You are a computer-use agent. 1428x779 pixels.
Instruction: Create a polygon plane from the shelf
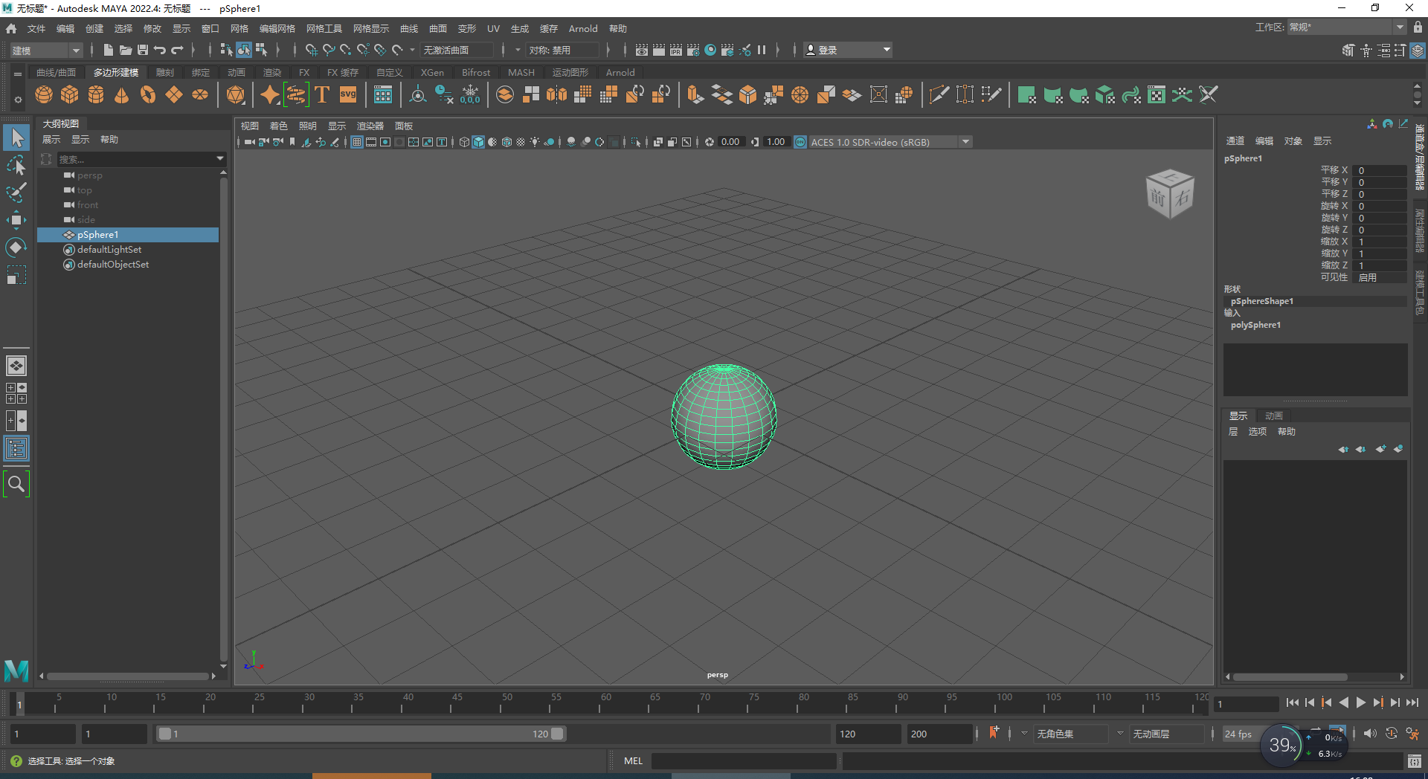point(174,94)
